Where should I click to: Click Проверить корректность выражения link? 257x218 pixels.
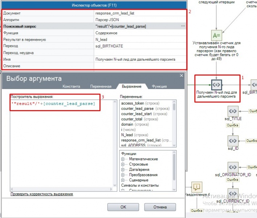pyautogui.click(x=42, y=194)
